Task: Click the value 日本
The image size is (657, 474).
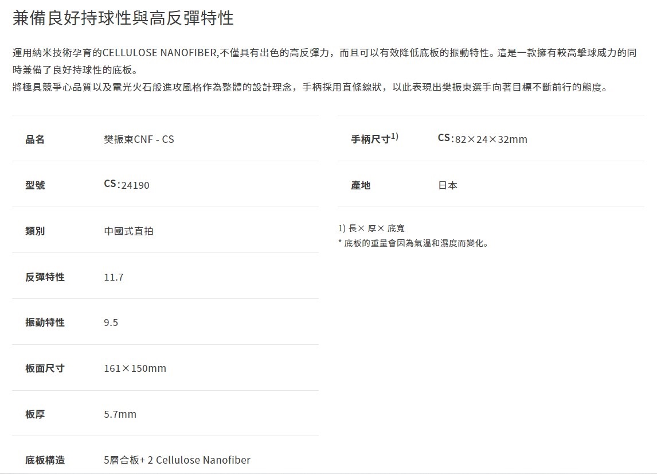Action: pos(448,185)
